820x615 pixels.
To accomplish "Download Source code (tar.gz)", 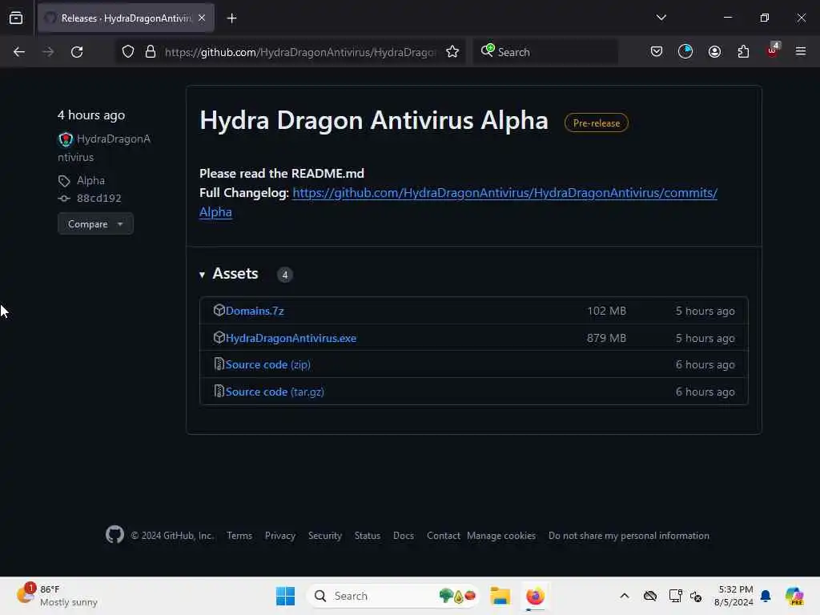I will pos(275,392).
